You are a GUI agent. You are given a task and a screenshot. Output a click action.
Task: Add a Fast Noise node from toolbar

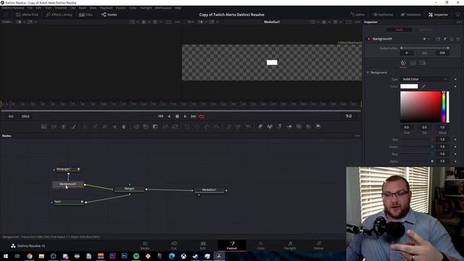(x=54, y=127)
